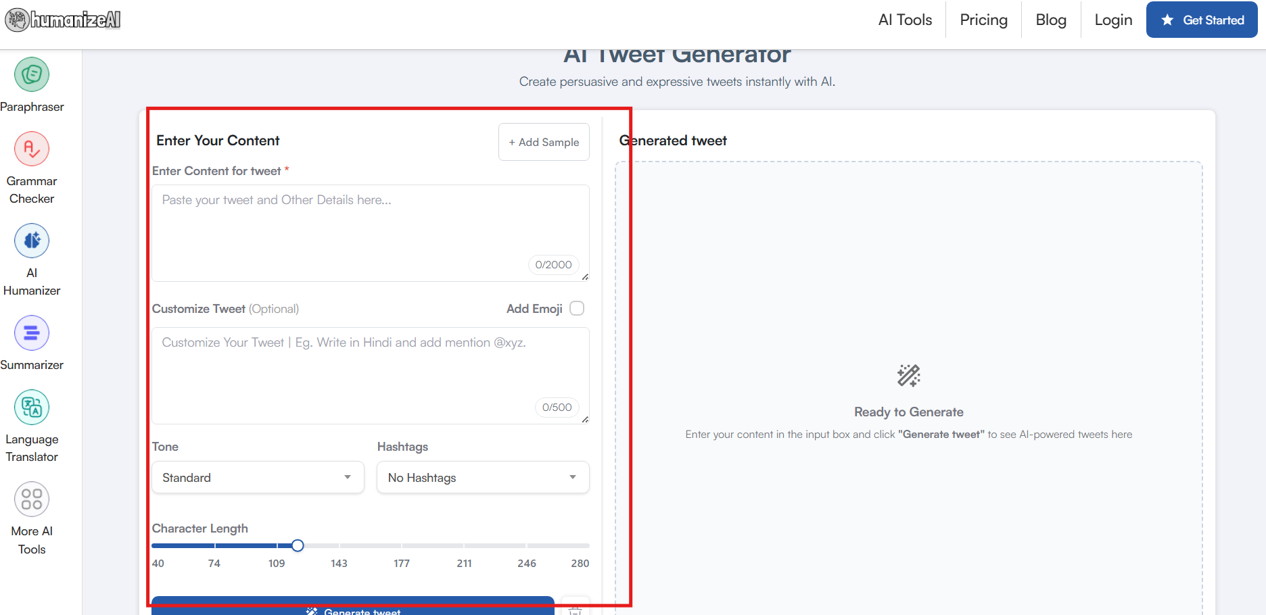Click the Character Length slider handle
The height and width of the screenshot is (615, 1266).
point(298,545)
